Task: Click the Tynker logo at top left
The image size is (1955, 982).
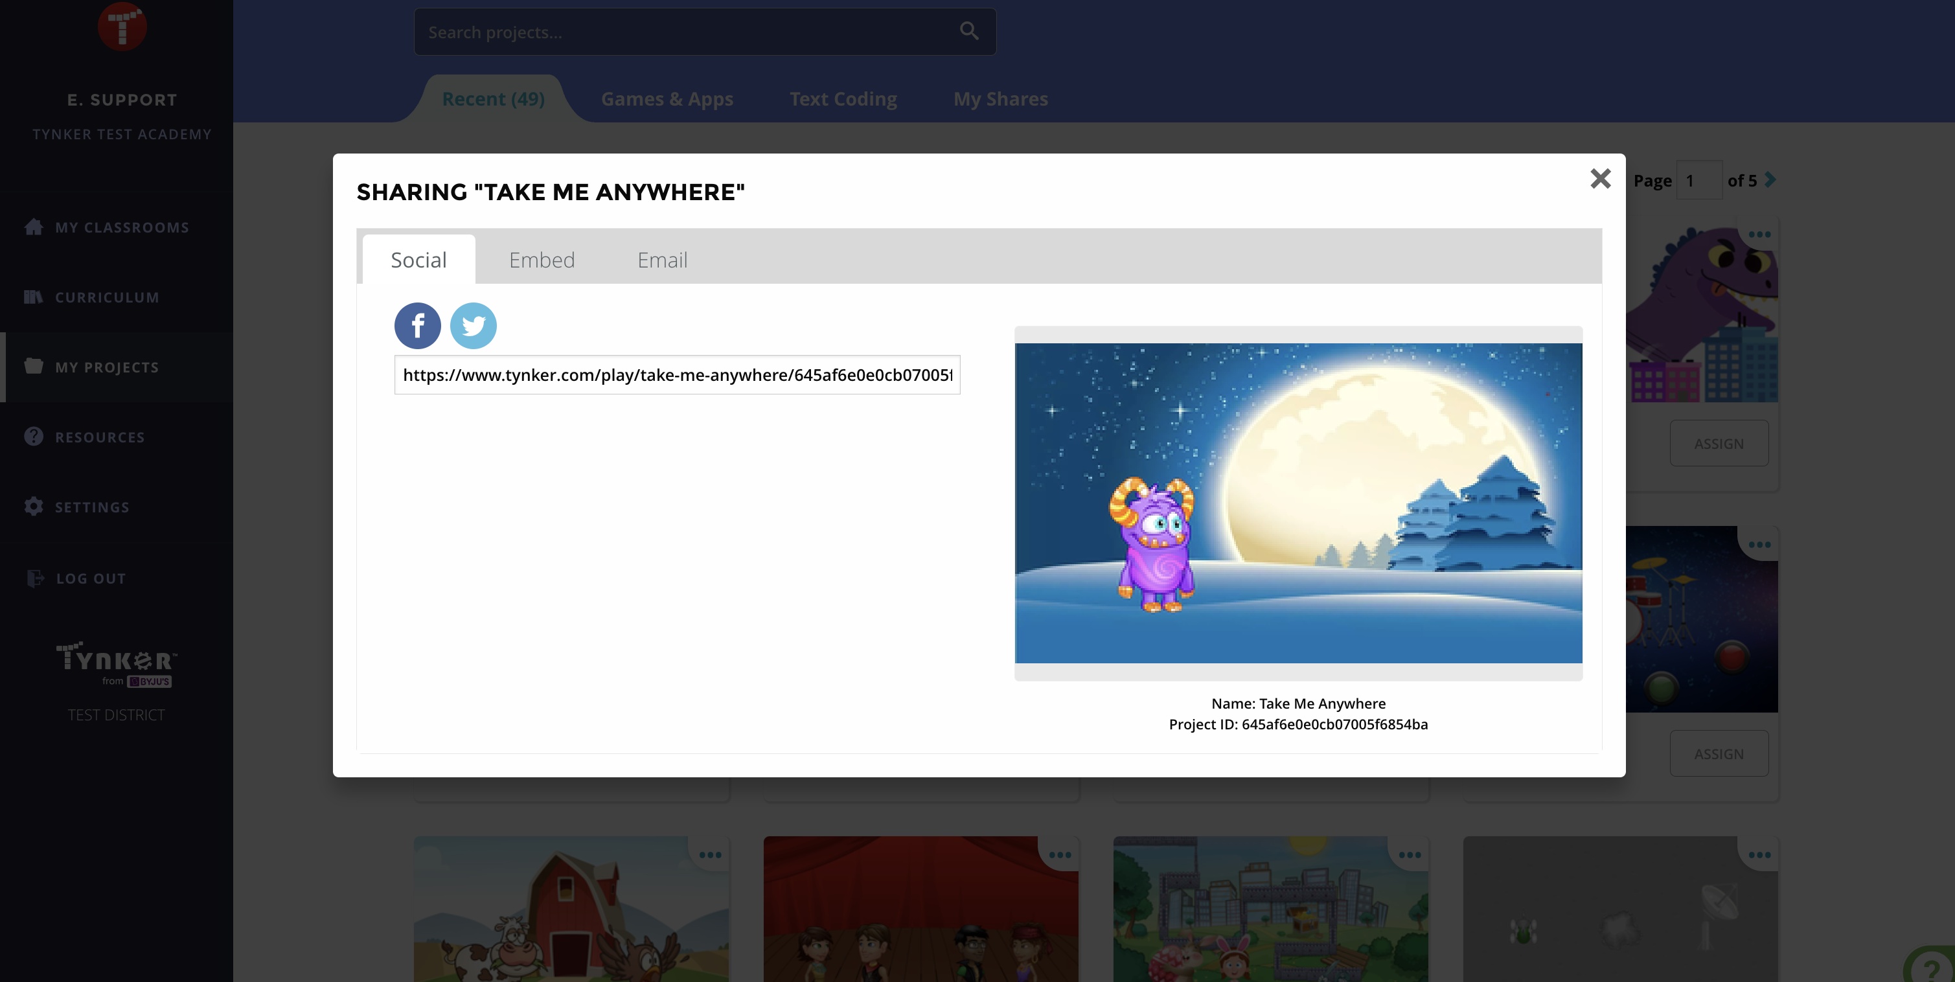Action: (122, 27)
